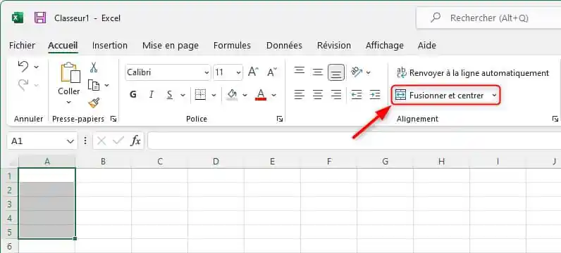Cancel formula entry with X icon
The image size is (561, 253).
click(101, 141)
